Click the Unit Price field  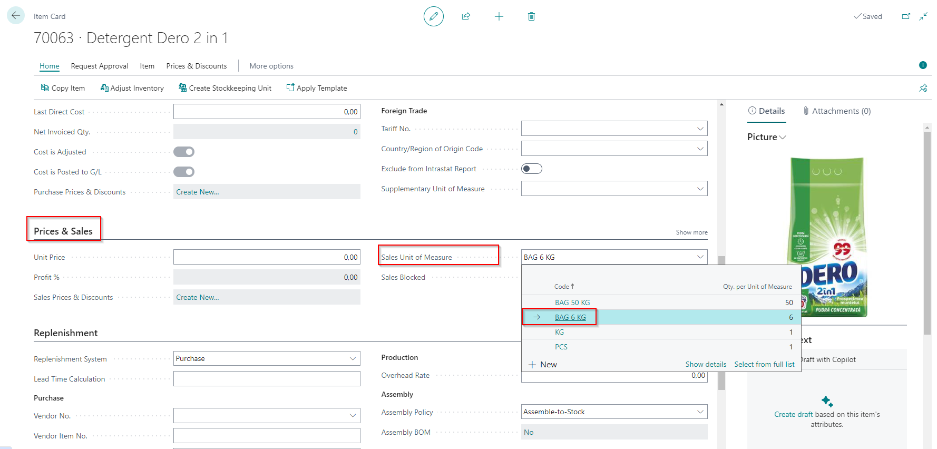tap(267, 257)
